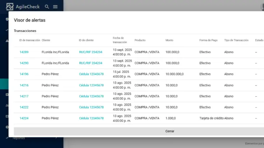Image resolution: width=264 pixels, height=148 pixels.
Task: Click the Forma de Pago column header
Action: tap(208, 40)
